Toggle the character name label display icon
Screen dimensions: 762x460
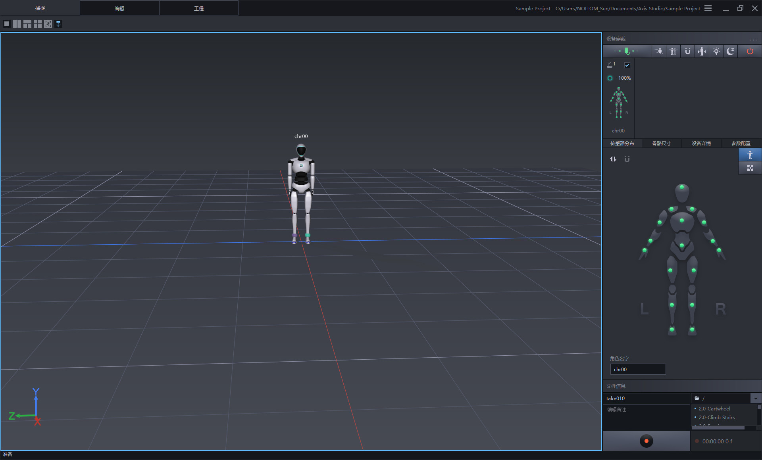(58, 24)
